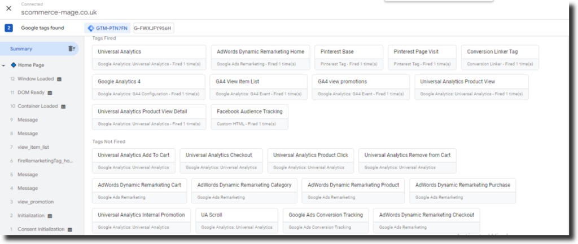The image size is (578, 244).
Task: Select event 2 Initialization
Action: [32, 215]
